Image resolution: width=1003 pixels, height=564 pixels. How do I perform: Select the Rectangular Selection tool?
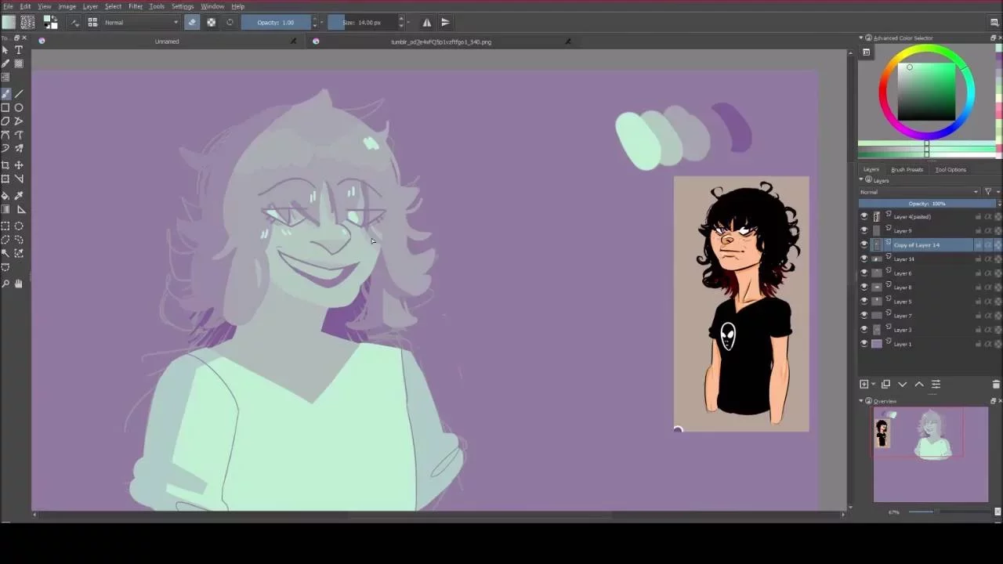pos(5,226)
